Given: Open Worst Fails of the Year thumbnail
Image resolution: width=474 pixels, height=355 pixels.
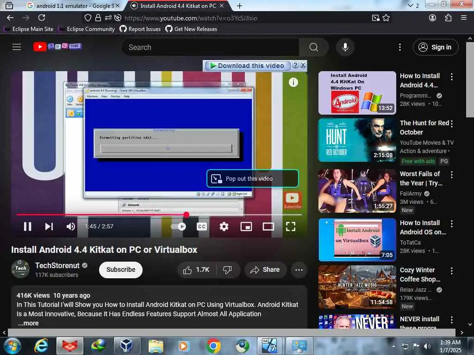Looking at the screenshot, I should coord(357,191).
